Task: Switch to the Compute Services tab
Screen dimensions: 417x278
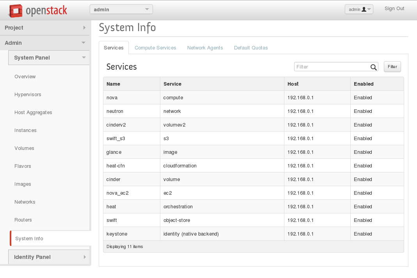Action: (155, 48)
